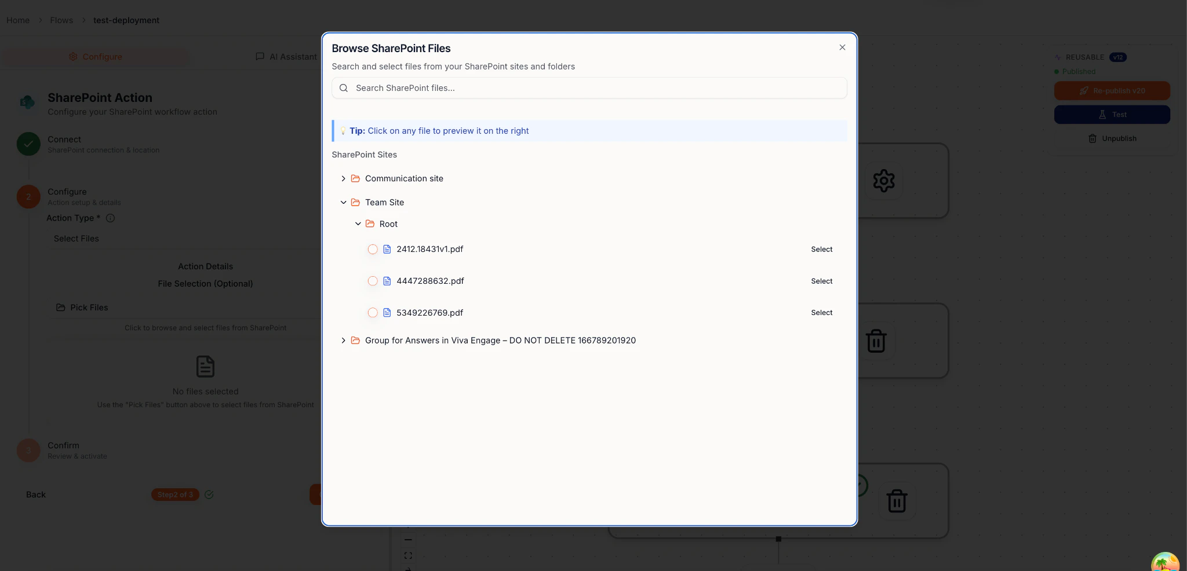Image resolution: width=1187 pixels, height=571 pixels.
Task: Click the magnifier icon in search box
Action: click(x=344, y=88)
